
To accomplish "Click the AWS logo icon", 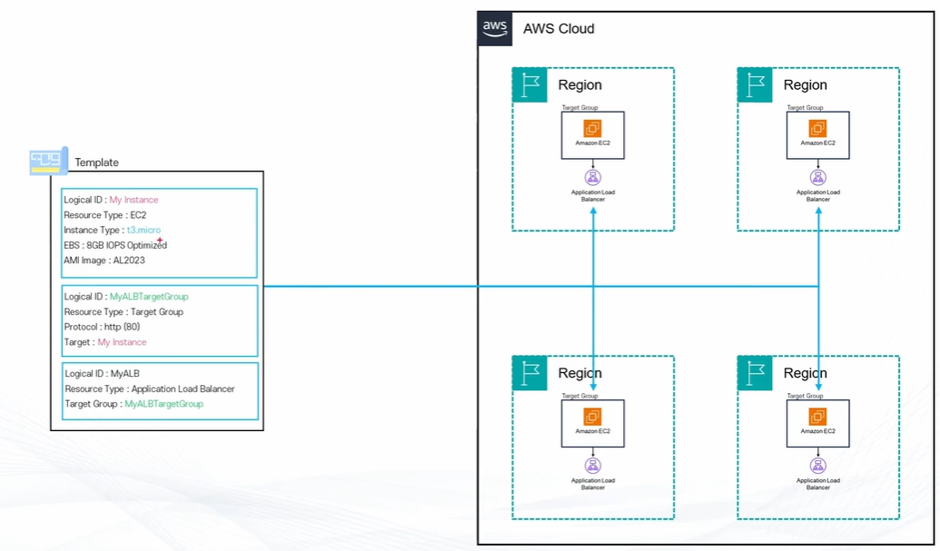I will [495, 28].
